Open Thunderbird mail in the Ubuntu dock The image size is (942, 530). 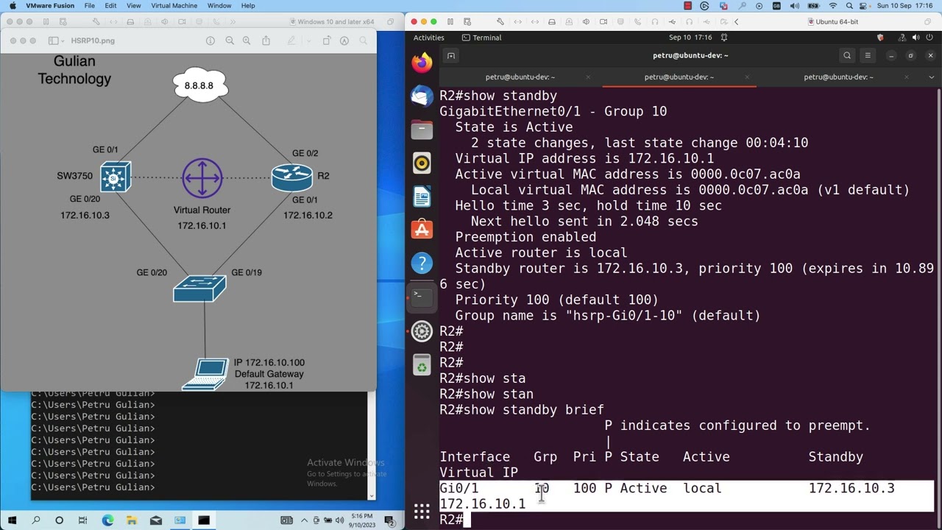pos(422,96)
